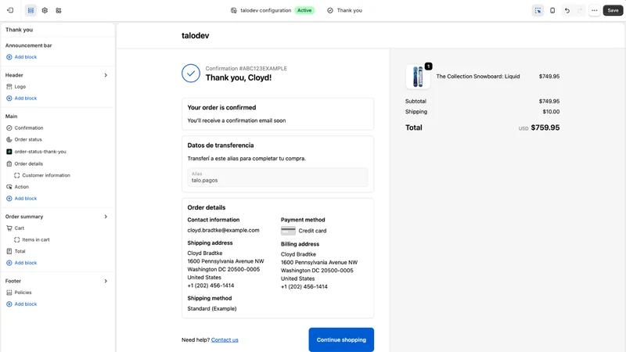Select the Confirmation block

pos(29,128)
